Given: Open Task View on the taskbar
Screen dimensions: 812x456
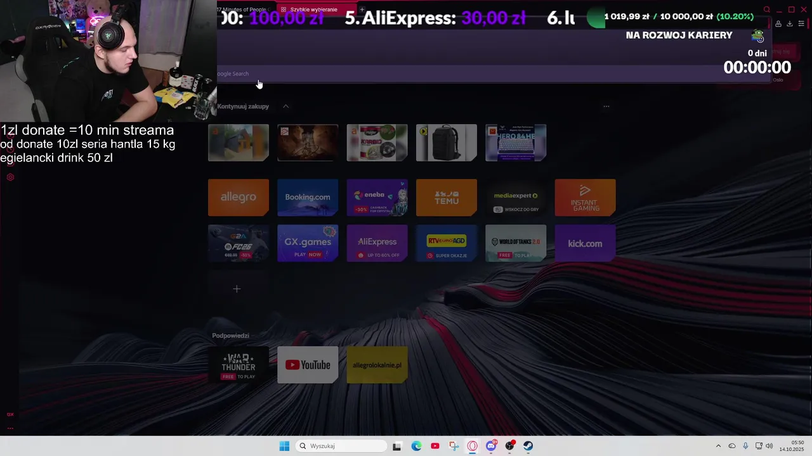Looking at the screenshot, I should [x=397, y=446].
